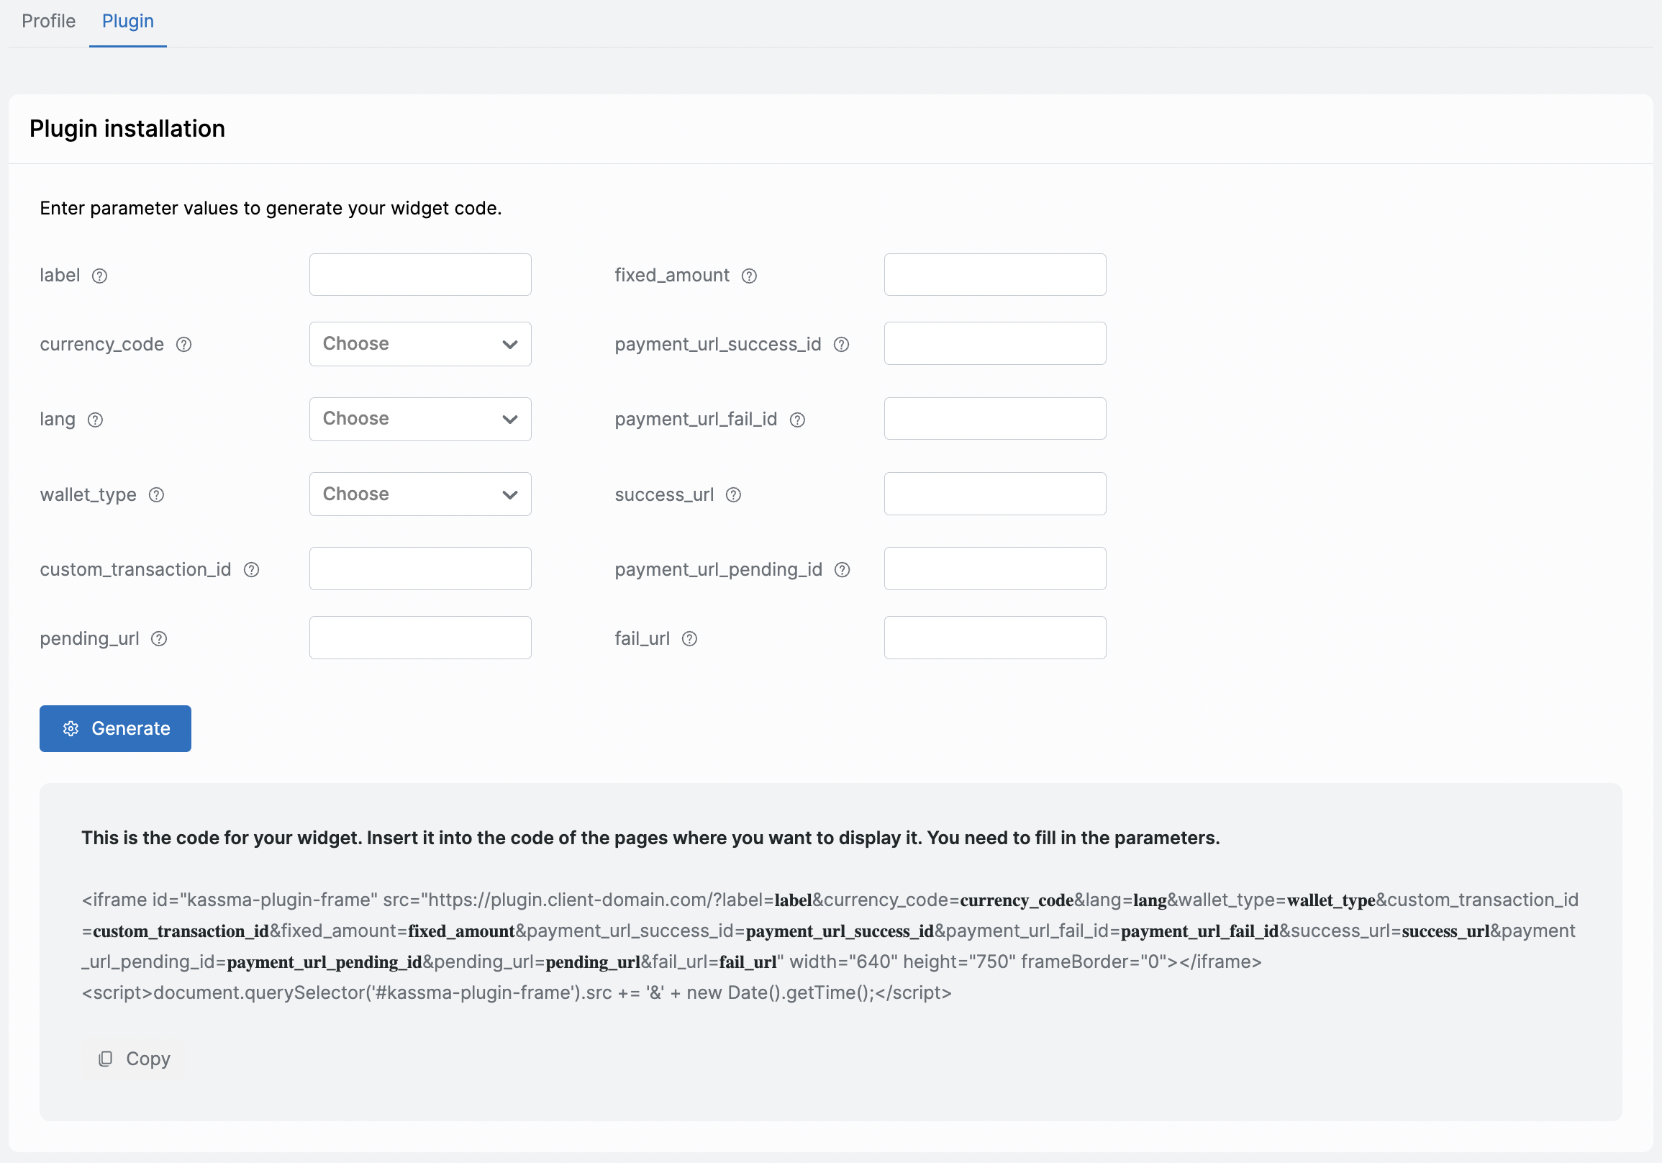Click help icon next to payment_url_success_id
1662x1163 pixels.
coord(841,345)
